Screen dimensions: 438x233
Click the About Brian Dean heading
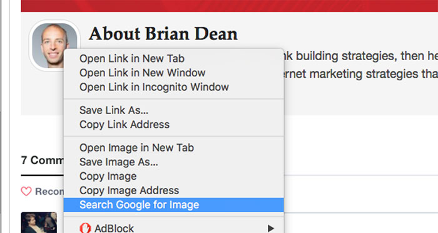163,34
